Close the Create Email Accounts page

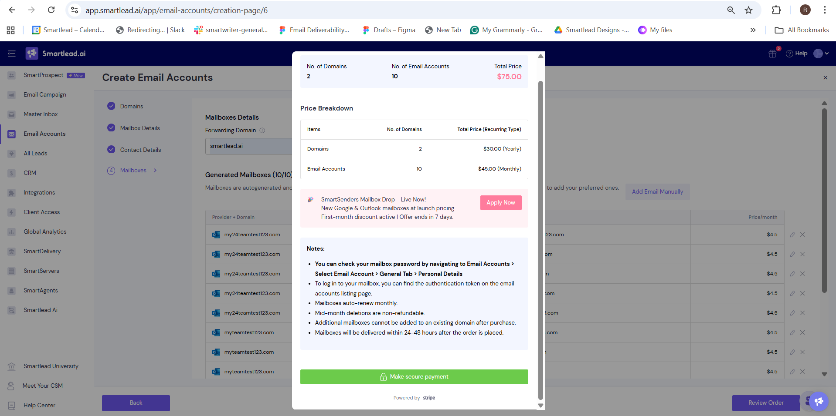825,78
